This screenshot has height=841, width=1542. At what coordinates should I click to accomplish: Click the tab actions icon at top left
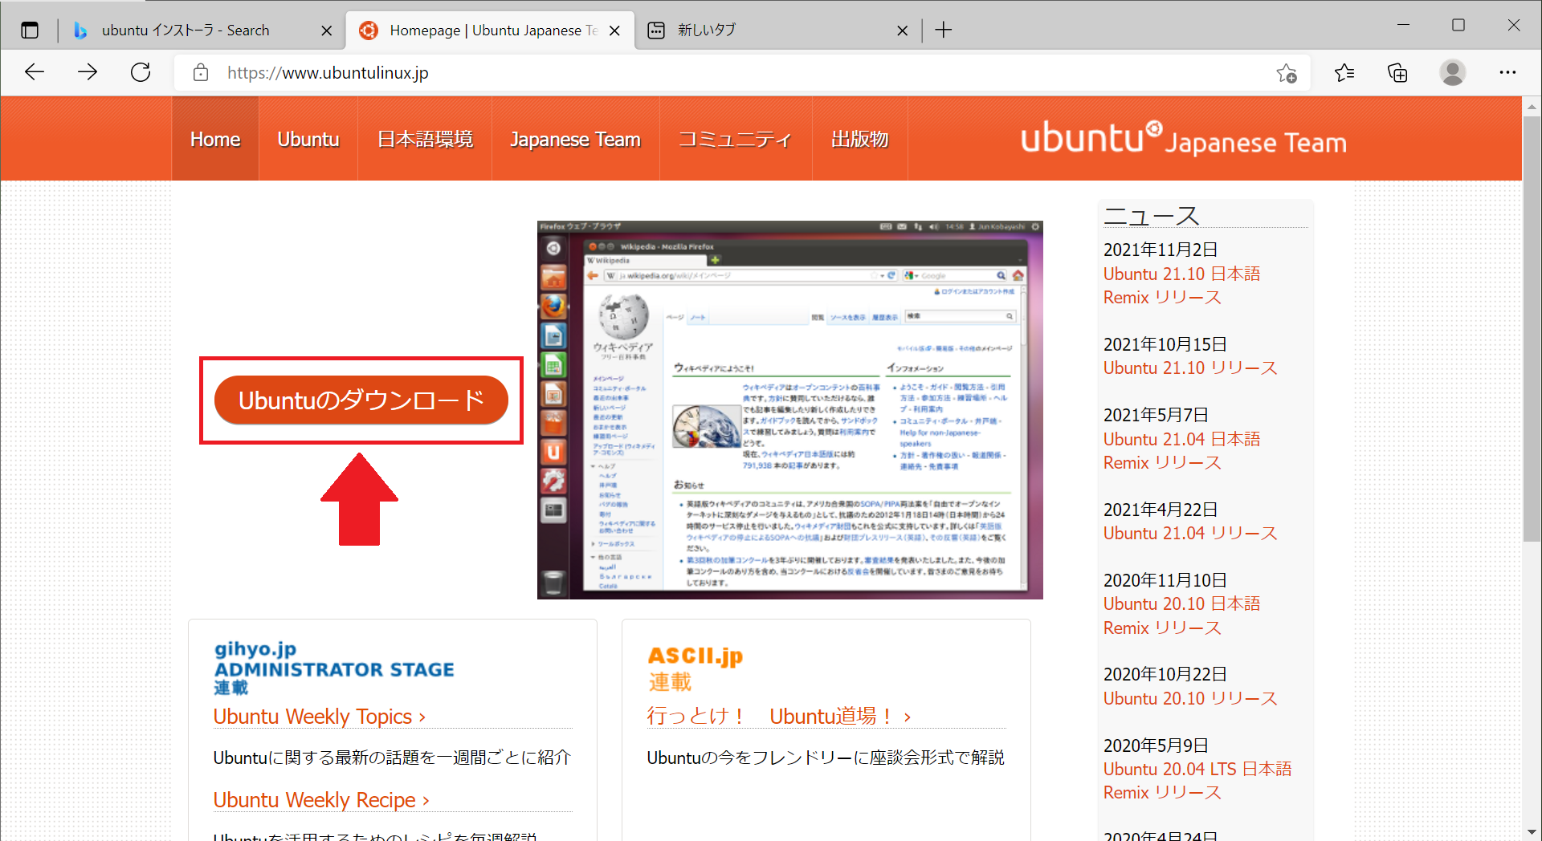coord(30,30)
